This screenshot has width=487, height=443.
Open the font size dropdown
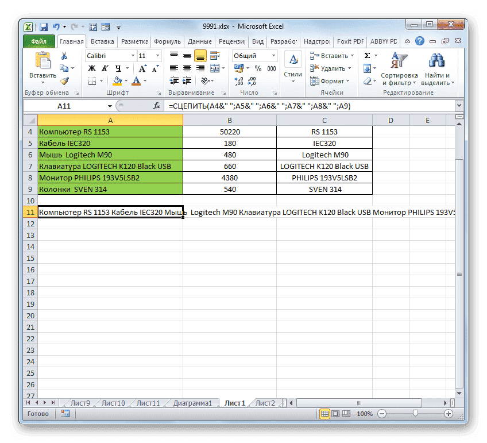pos(157,55)
